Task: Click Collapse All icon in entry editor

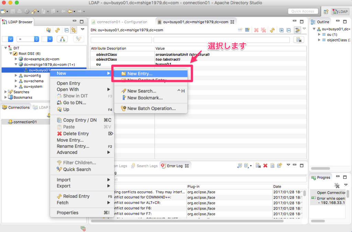Action: pos(289,30)
